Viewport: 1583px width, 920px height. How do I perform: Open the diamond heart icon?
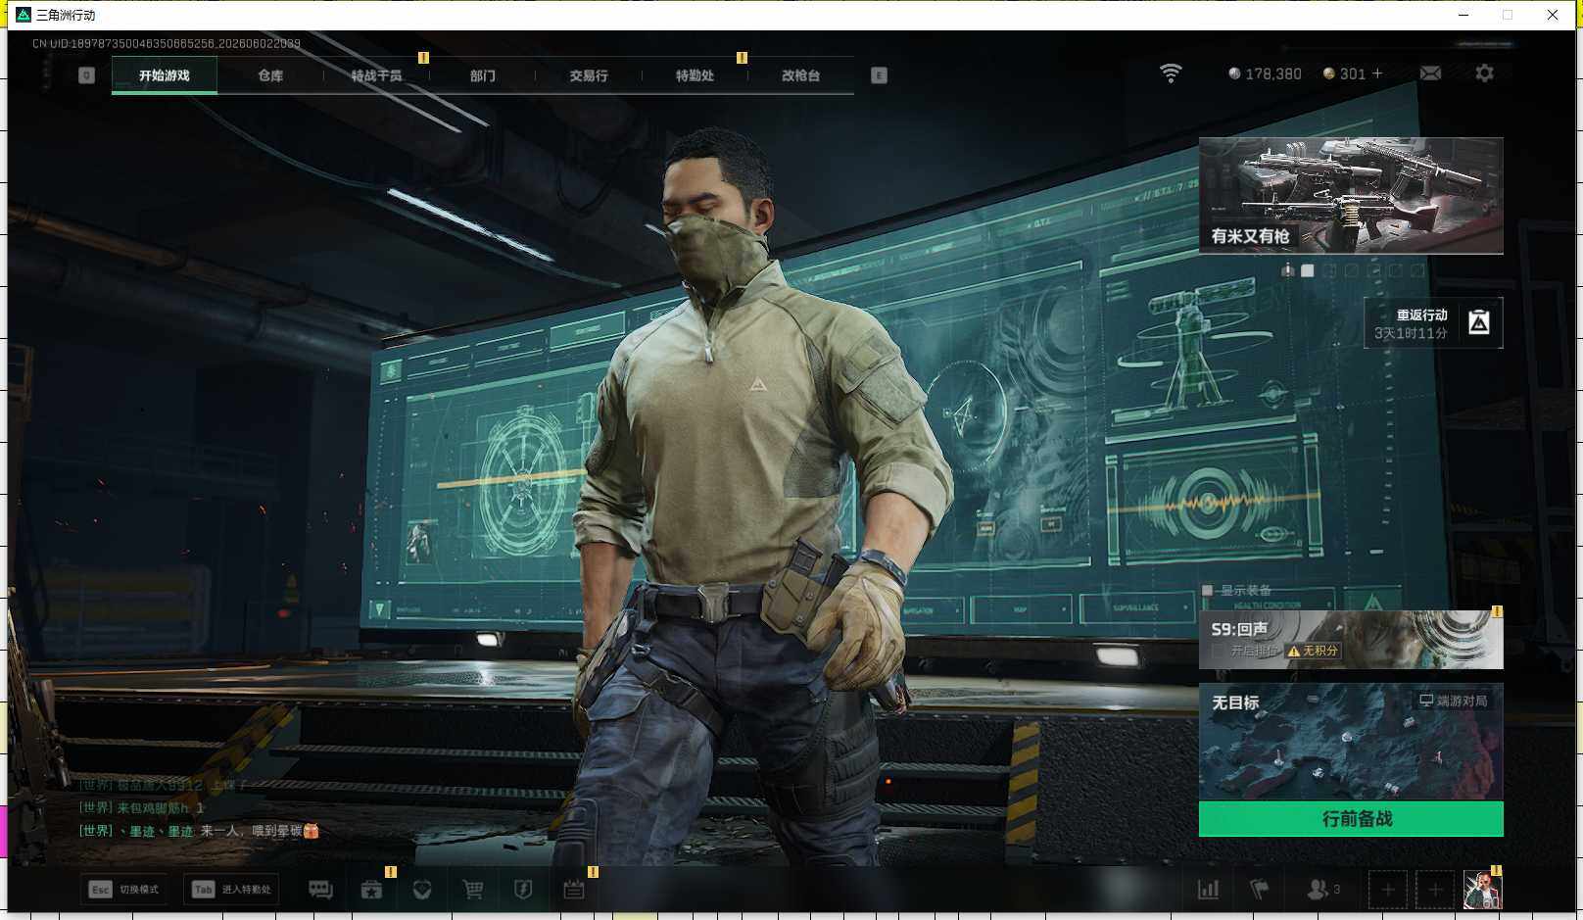tap(422, 889)
